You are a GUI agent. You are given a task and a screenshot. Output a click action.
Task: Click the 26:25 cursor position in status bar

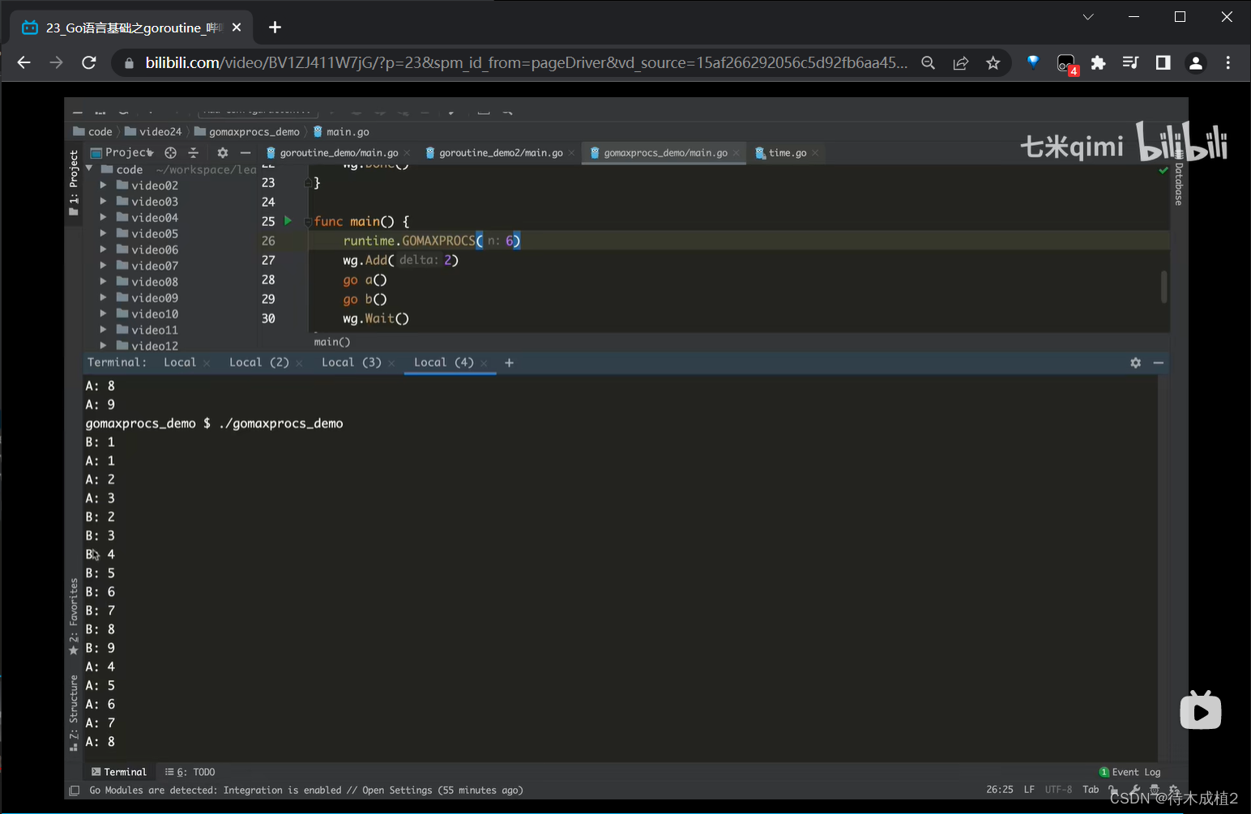pyautogui.click(x=1000, y=790)
